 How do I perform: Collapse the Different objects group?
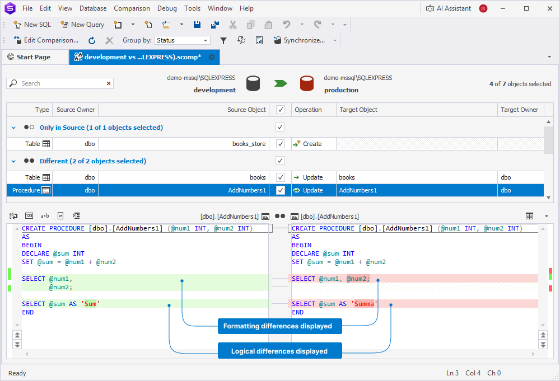12,161
